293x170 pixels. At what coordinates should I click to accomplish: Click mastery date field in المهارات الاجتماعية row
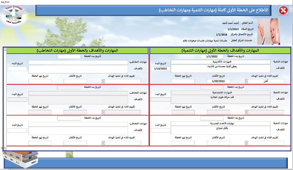(x=218, y=112)
